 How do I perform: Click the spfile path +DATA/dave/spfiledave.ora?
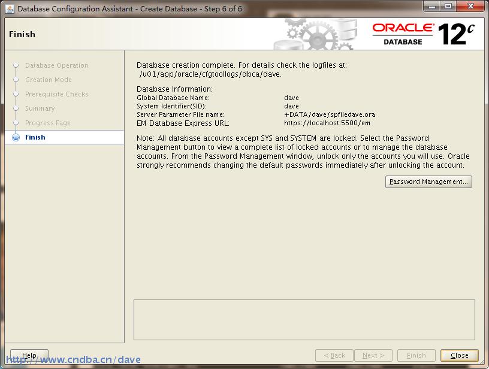[330, 114]
